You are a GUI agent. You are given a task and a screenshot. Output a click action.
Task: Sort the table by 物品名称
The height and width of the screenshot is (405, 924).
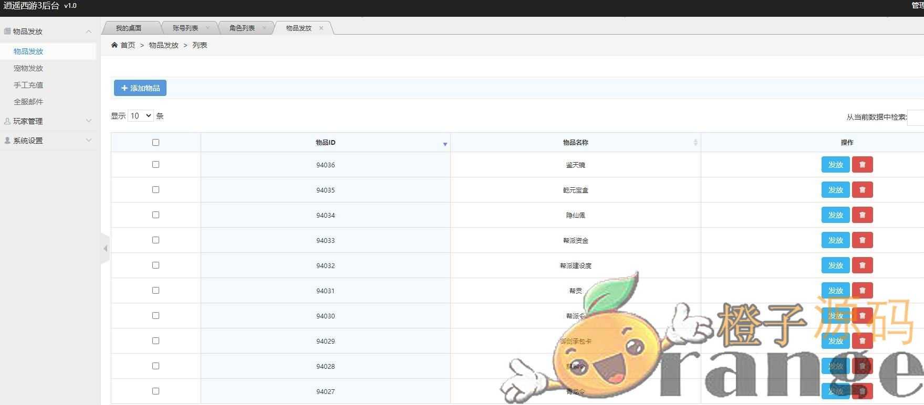[x=695, y=143]
